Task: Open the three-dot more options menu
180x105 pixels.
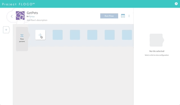Action: pyautogui.click(x=129, y=16)
